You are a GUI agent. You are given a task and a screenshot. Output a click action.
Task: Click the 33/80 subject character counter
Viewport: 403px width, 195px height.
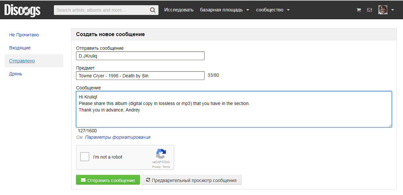tap(213, 75)
